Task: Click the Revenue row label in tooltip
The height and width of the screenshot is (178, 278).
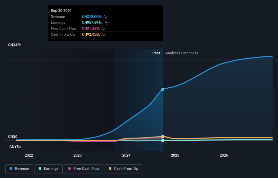Action: coord(58,17)
